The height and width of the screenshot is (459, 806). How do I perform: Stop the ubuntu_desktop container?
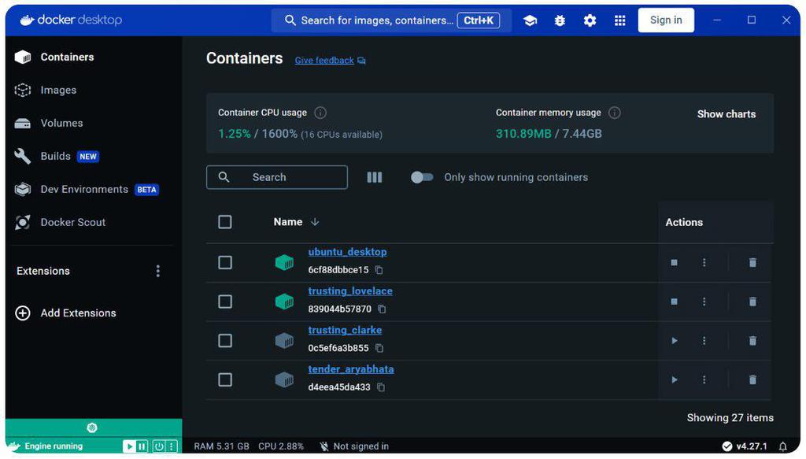674,262
